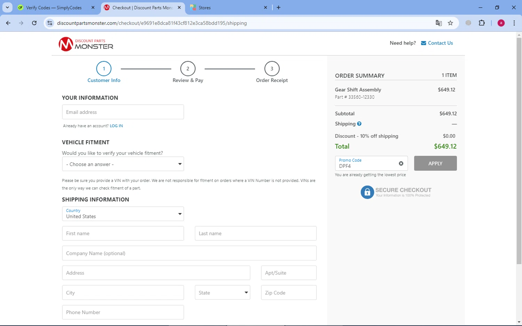Click the Discount Parts Monster logo

[86, 44]
